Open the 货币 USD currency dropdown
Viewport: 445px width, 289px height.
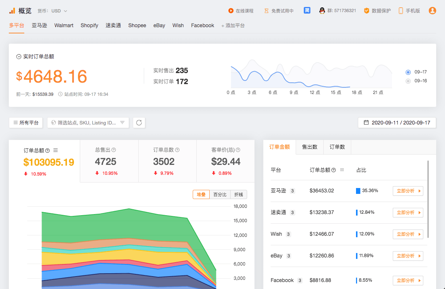[x=59, y=11]
